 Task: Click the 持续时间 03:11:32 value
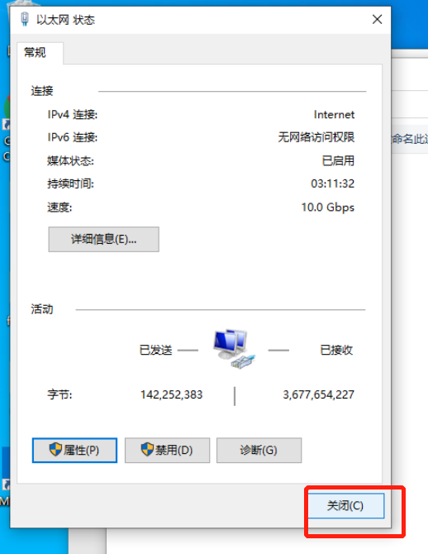[332, 184]
